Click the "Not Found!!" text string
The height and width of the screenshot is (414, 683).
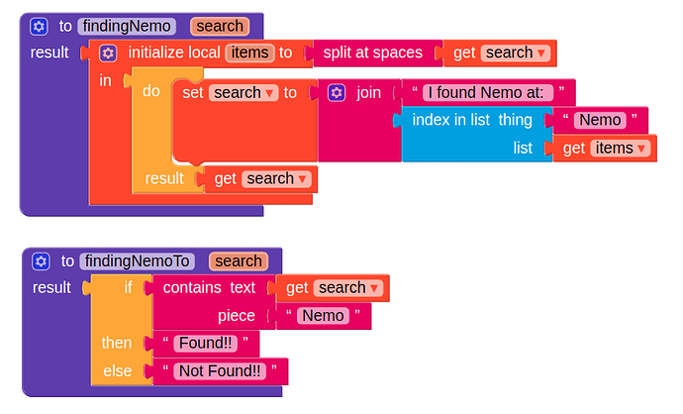(x=218, y=371)
